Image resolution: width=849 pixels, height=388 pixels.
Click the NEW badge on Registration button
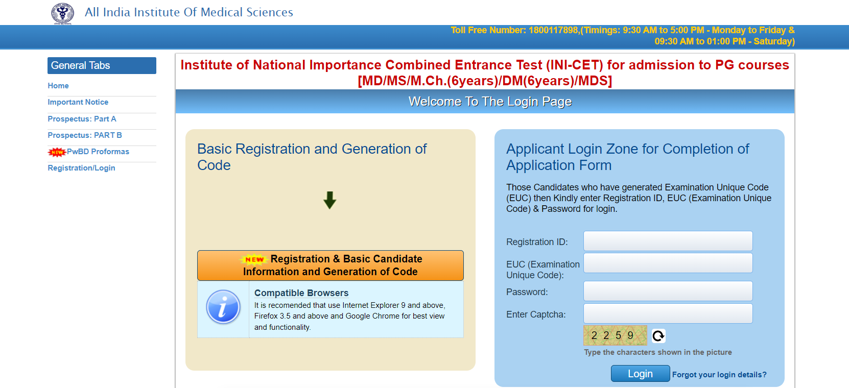[254, 259]
